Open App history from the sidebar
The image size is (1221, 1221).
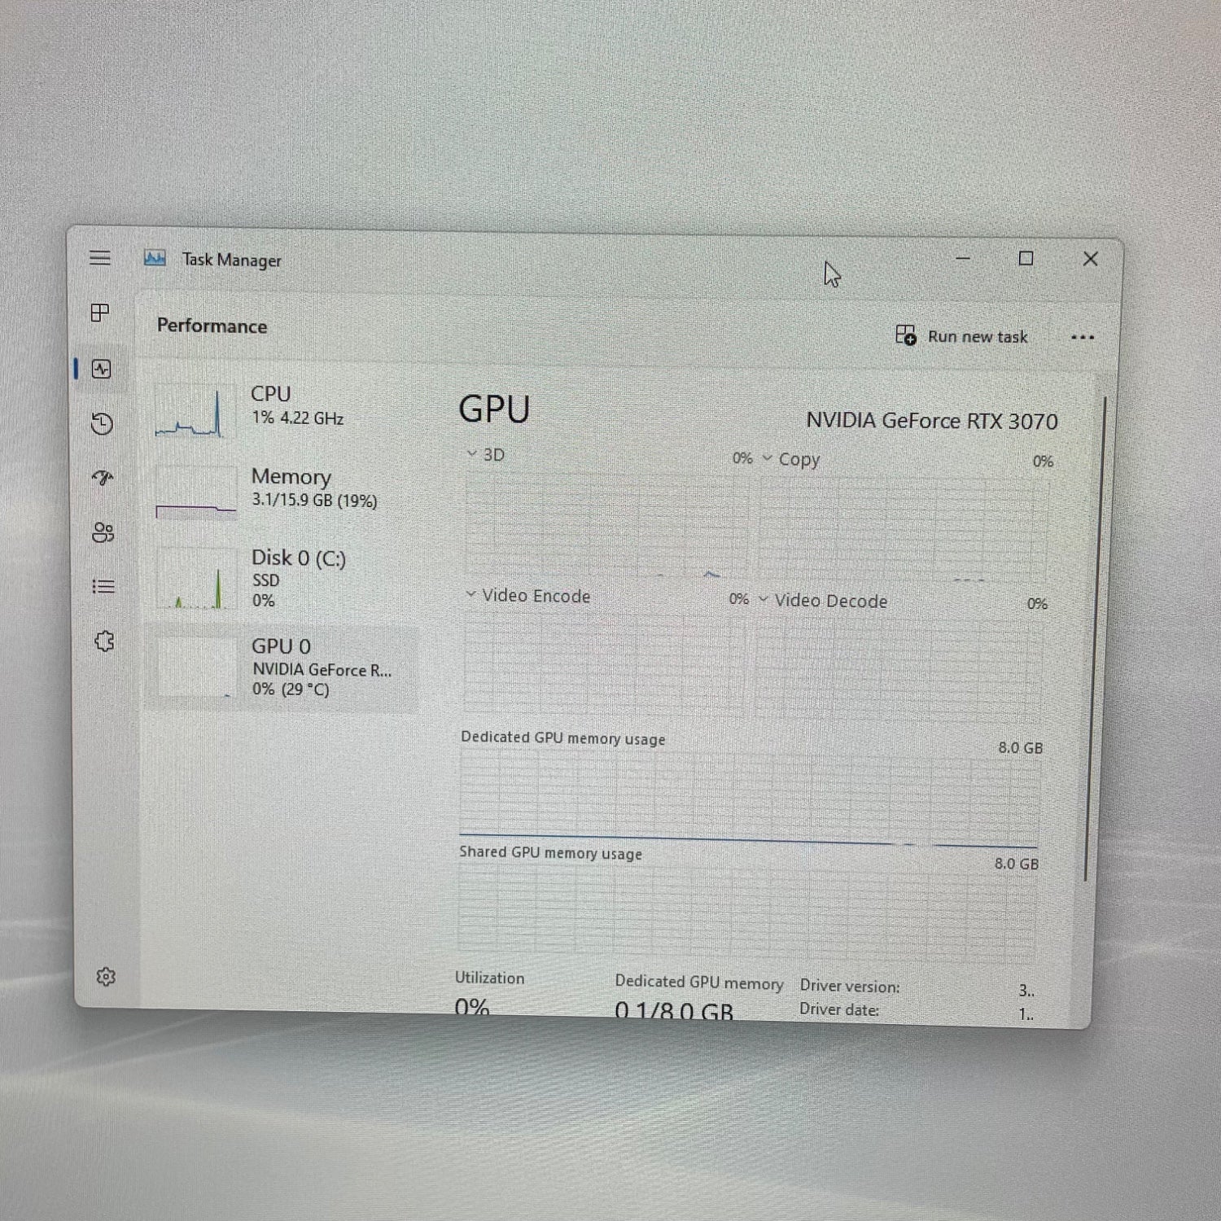click(100, 425)
